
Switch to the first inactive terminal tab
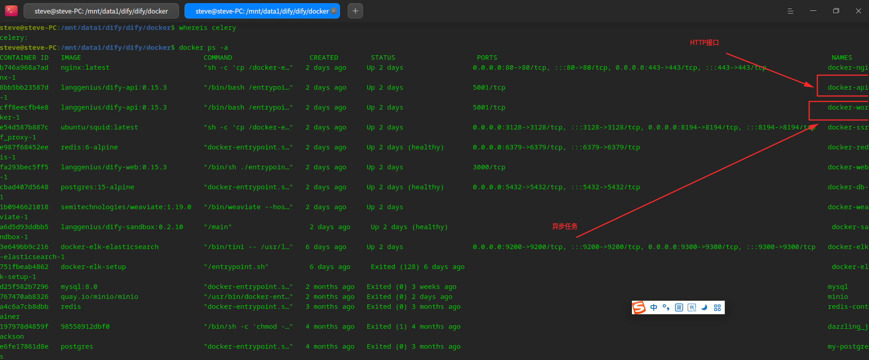(101, 11)
